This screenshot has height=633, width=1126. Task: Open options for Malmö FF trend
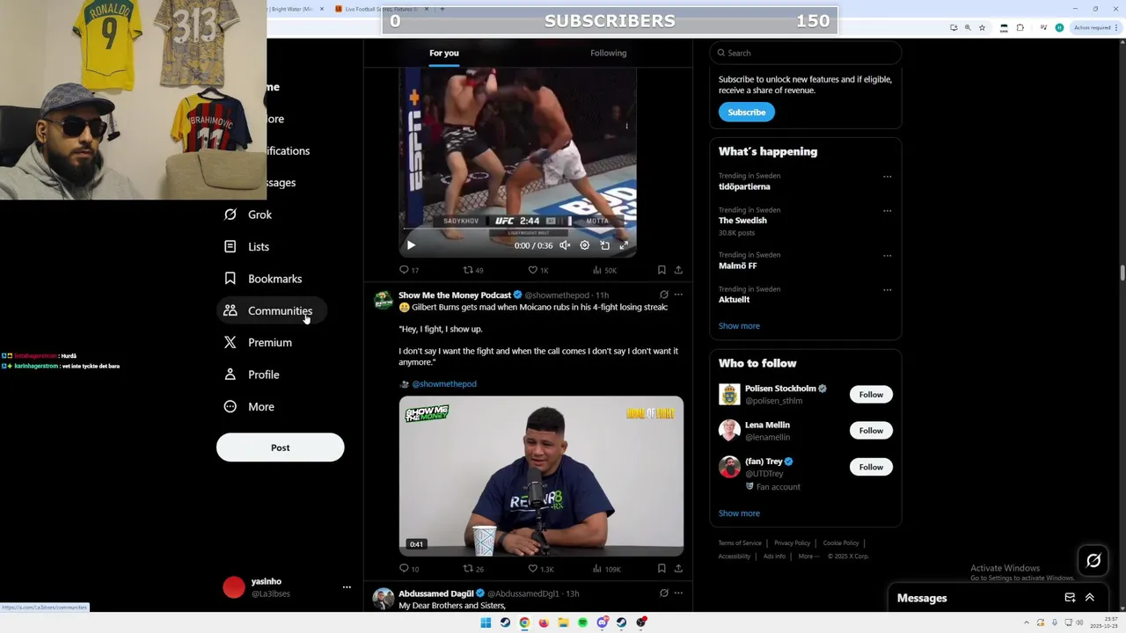(x=887, y=256)
